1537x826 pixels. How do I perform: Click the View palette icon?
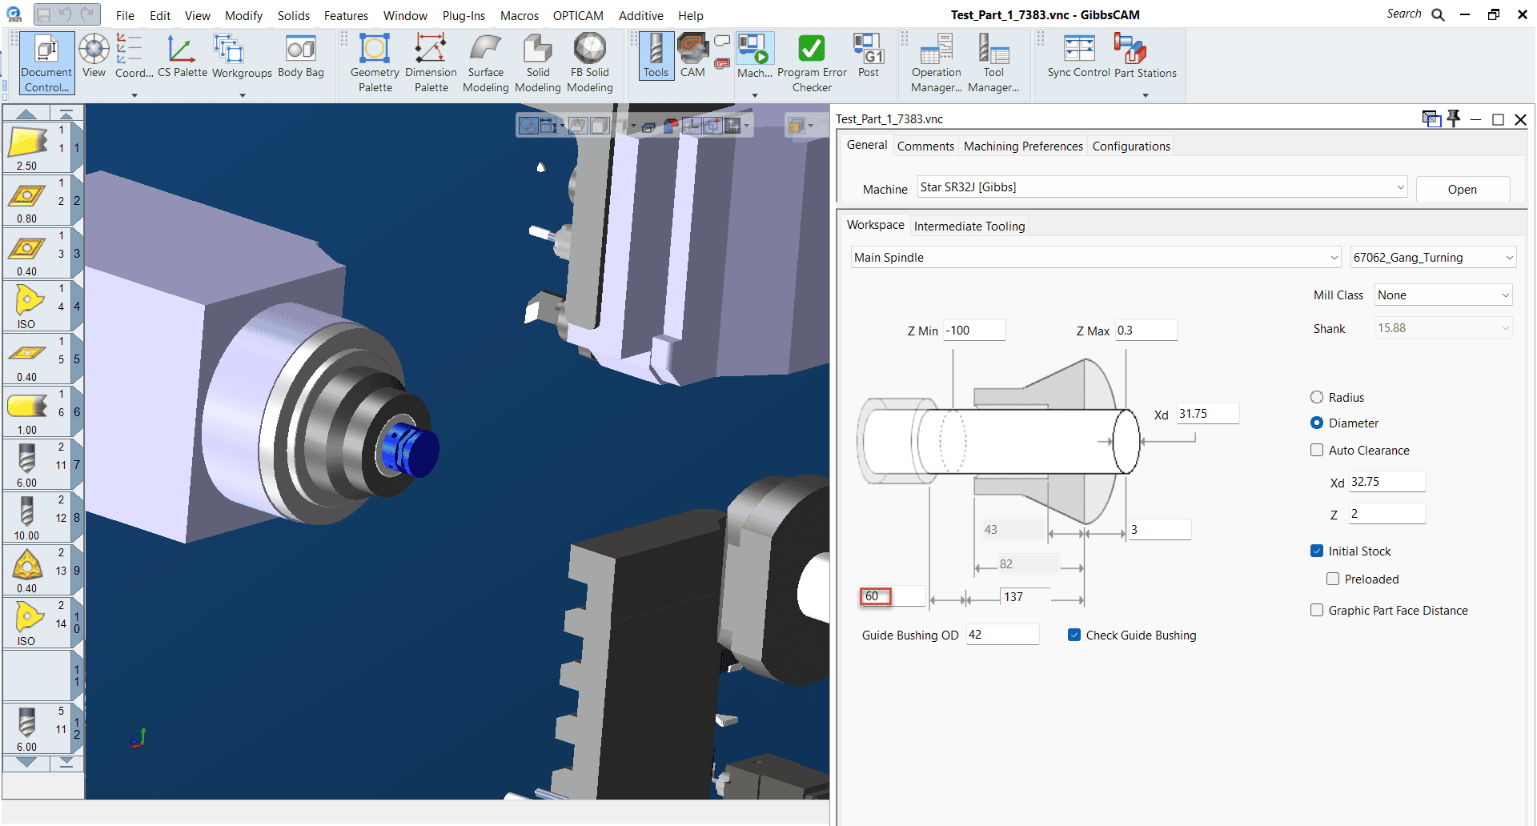(94, 56)
